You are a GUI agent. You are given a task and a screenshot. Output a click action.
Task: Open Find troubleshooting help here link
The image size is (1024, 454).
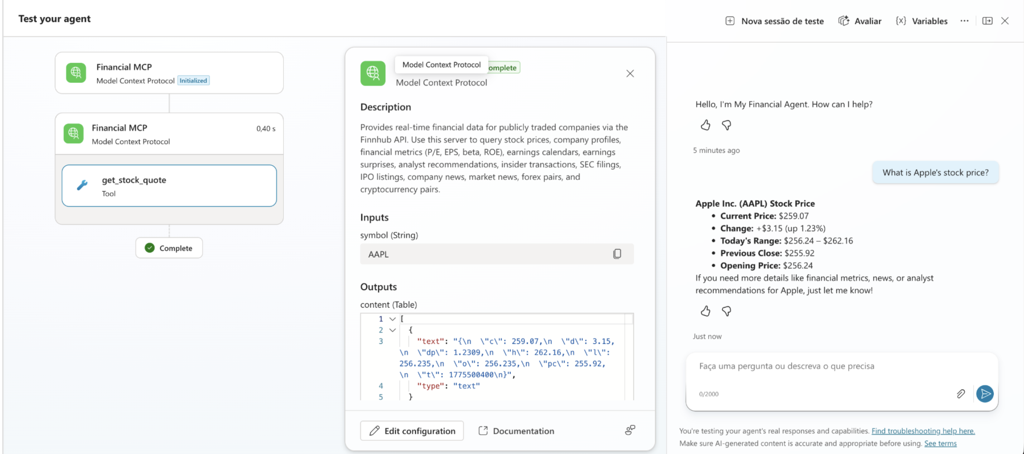pos(923,431)
